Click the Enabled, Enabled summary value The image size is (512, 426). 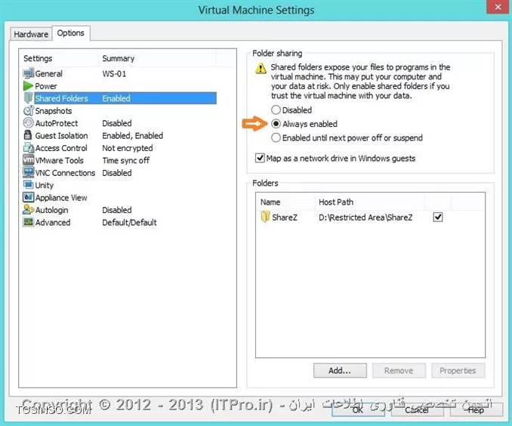click(x=133, y=135)
